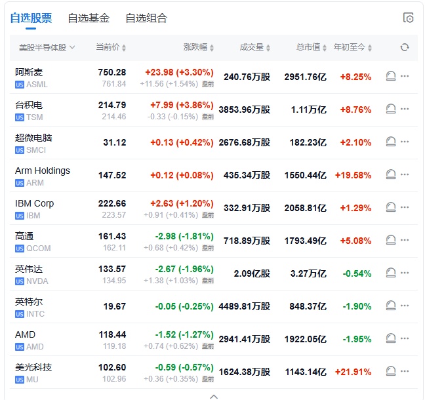Click the refresh icon in table header
The width and height of the screenshot is (425, 400).
pyautogui.click(x=404, y=47)
